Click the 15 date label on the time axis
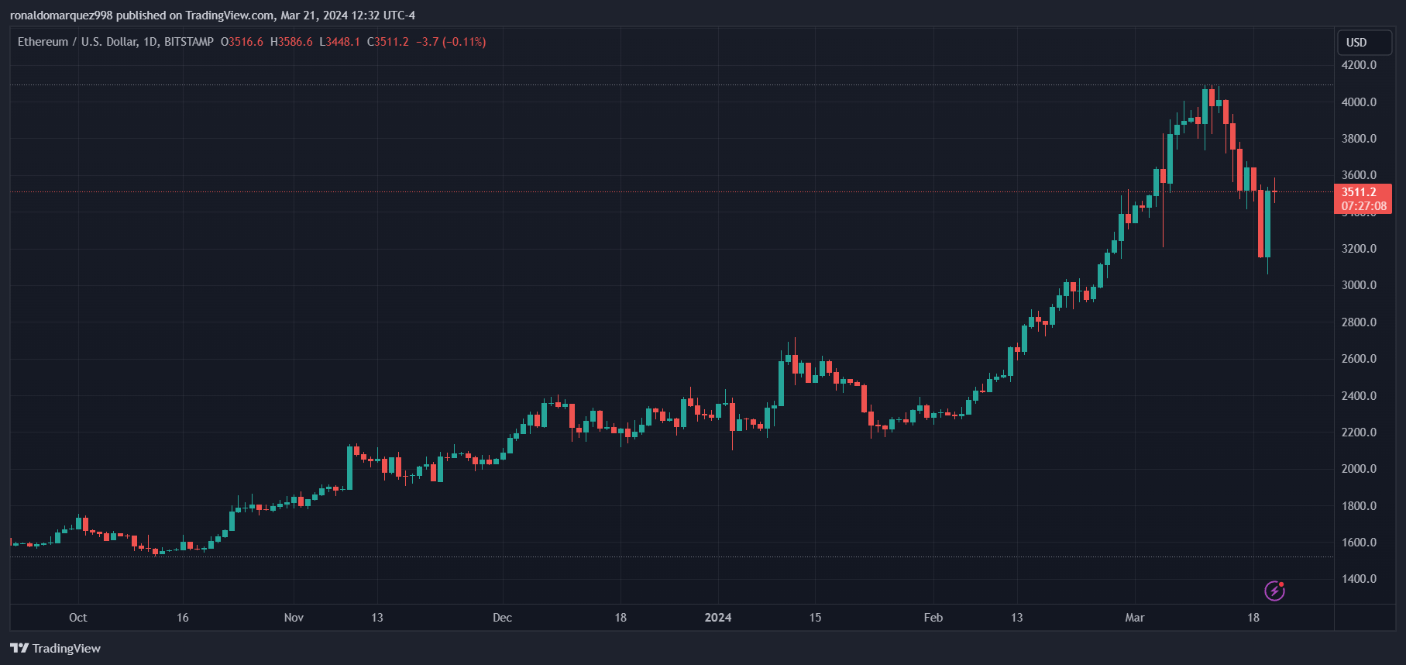This screenshot has width=1406, height=665. [815, 618]
